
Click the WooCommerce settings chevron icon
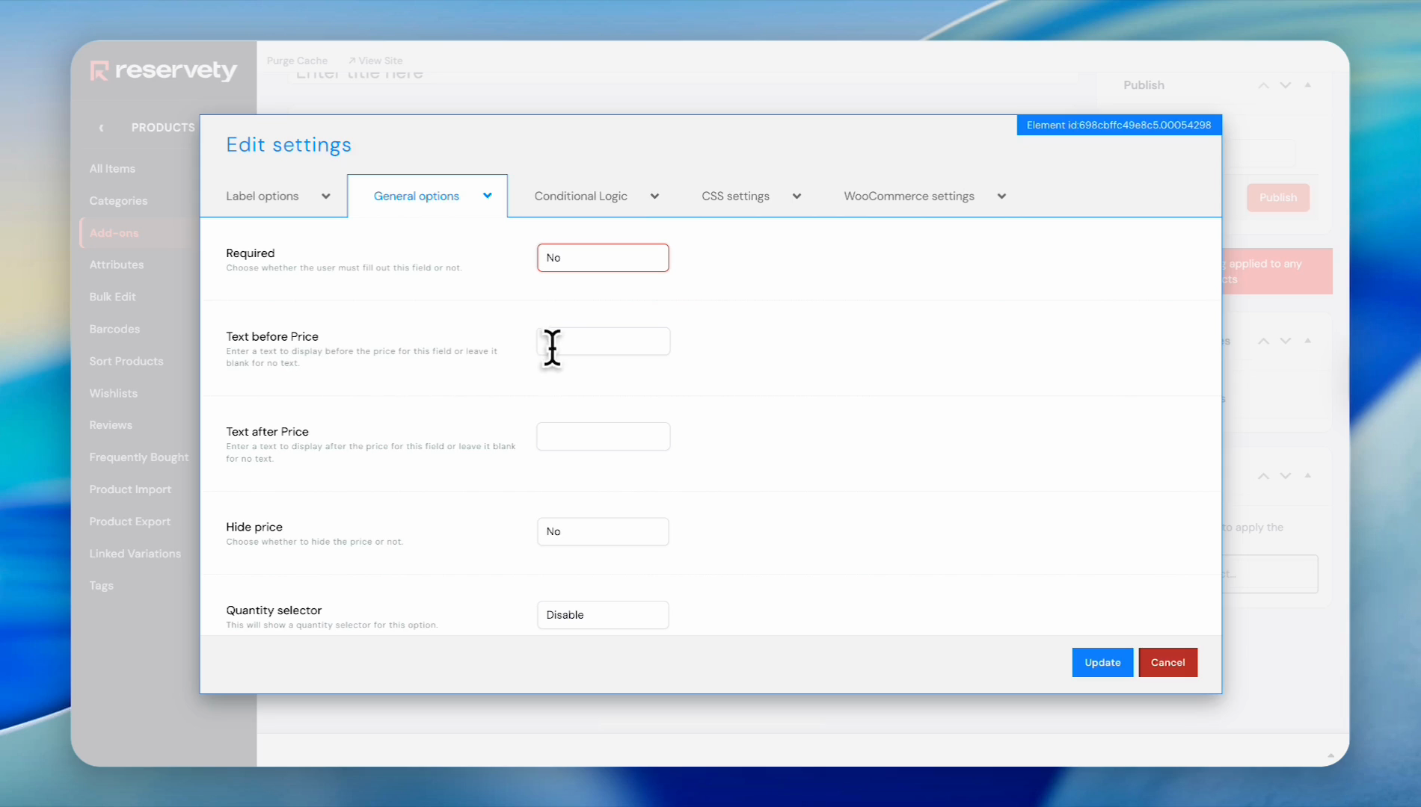tap(1002, 197)
